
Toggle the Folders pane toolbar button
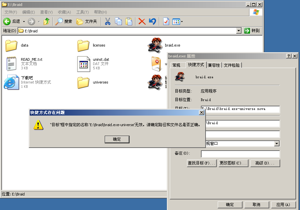tap(87, 21)
